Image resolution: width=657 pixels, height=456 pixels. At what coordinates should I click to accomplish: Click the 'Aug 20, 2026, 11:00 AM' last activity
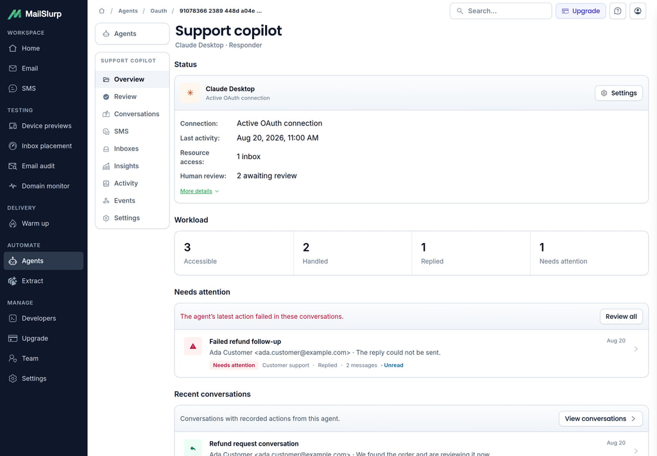(277, 138)
